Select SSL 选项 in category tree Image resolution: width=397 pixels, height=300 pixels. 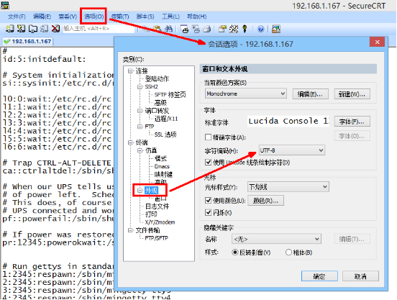165,135
